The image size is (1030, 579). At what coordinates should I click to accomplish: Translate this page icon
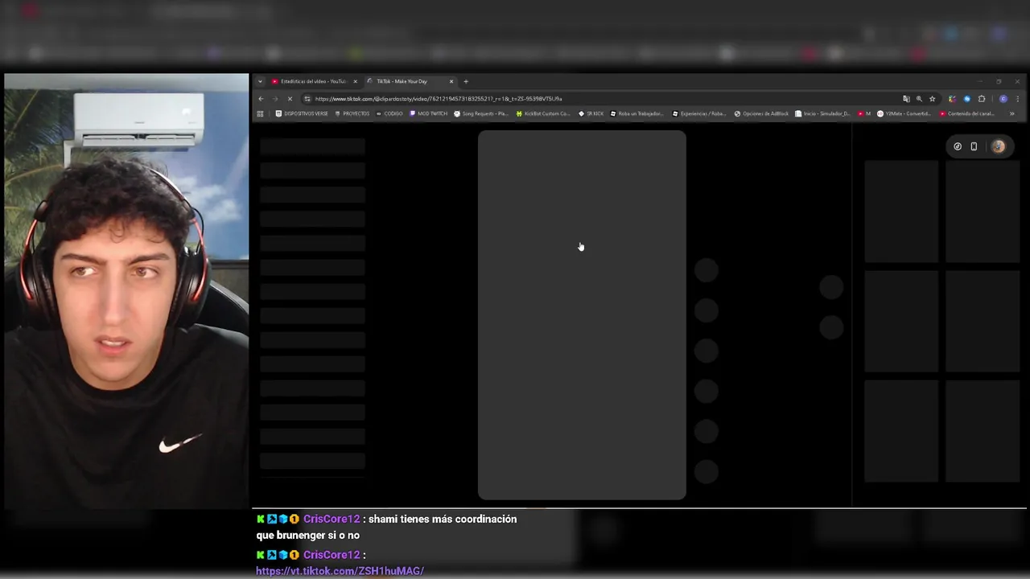(906, 99)
